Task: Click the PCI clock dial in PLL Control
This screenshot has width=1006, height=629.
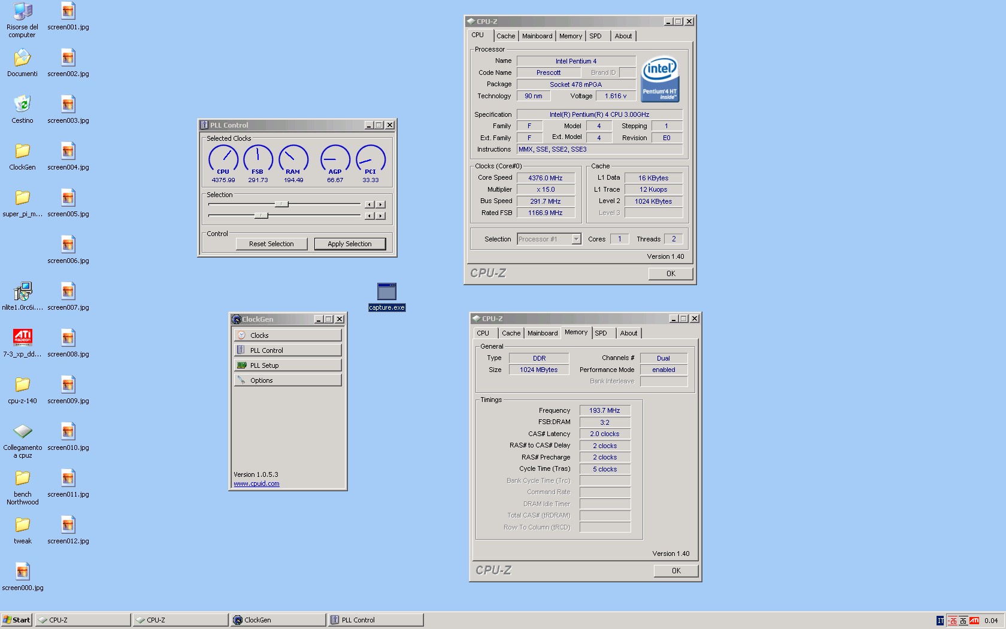Action: pyautogui.click(x=371, y=159)
